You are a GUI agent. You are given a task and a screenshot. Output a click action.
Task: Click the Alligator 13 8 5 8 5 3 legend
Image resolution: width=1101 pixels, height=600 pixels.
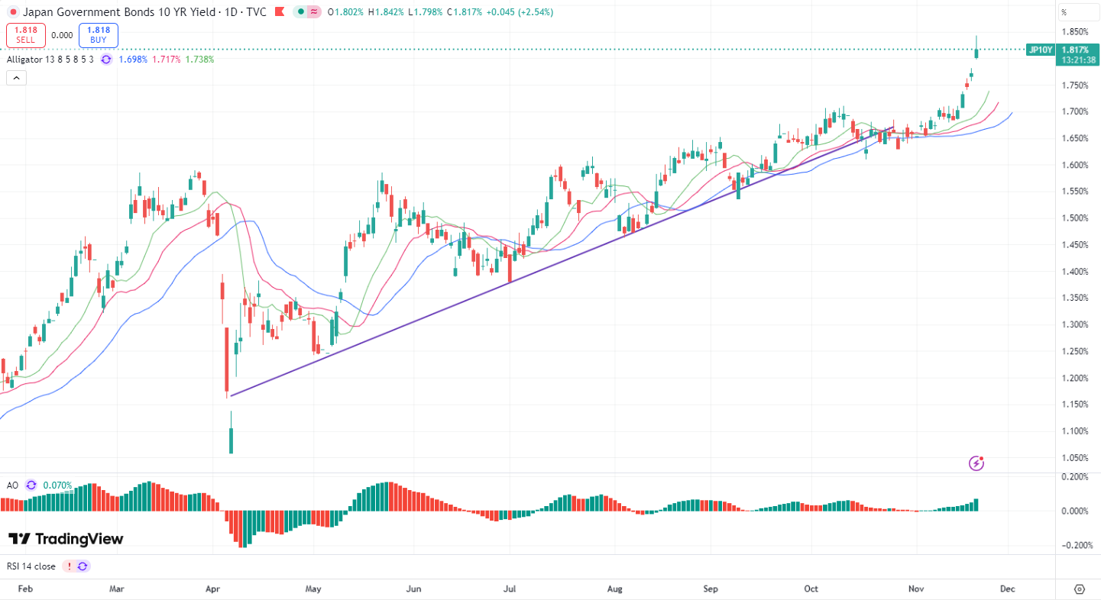point(50,59)
